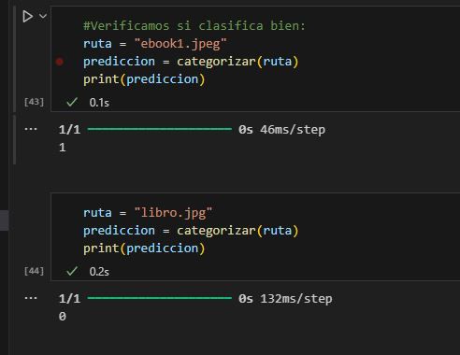Select execution count label [44]

pyautogui.click(x=34, y=271)
